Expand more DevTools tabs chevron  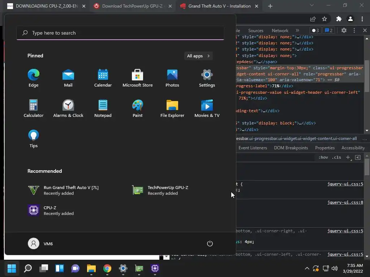(x=297, y=30)
